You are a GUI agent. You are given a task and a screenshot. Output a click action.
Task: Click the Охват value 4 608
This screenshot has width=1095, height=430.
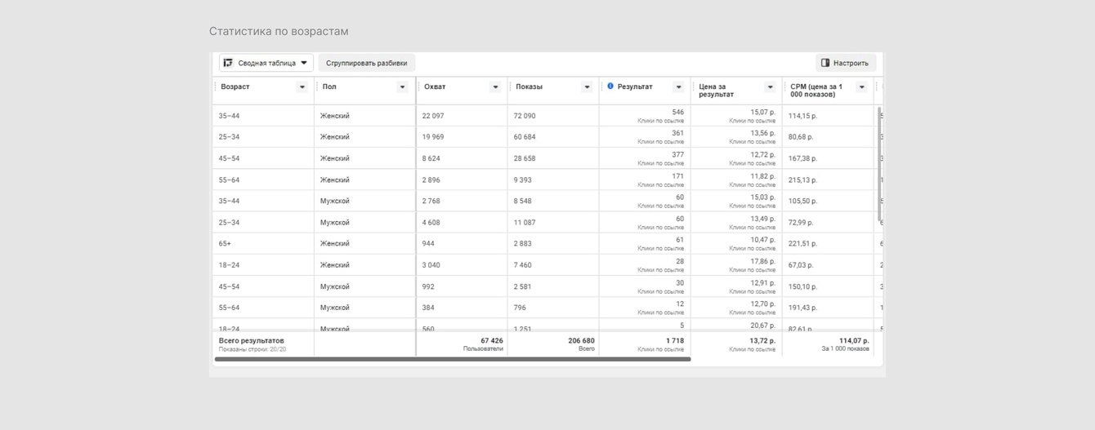click(431, 222)
